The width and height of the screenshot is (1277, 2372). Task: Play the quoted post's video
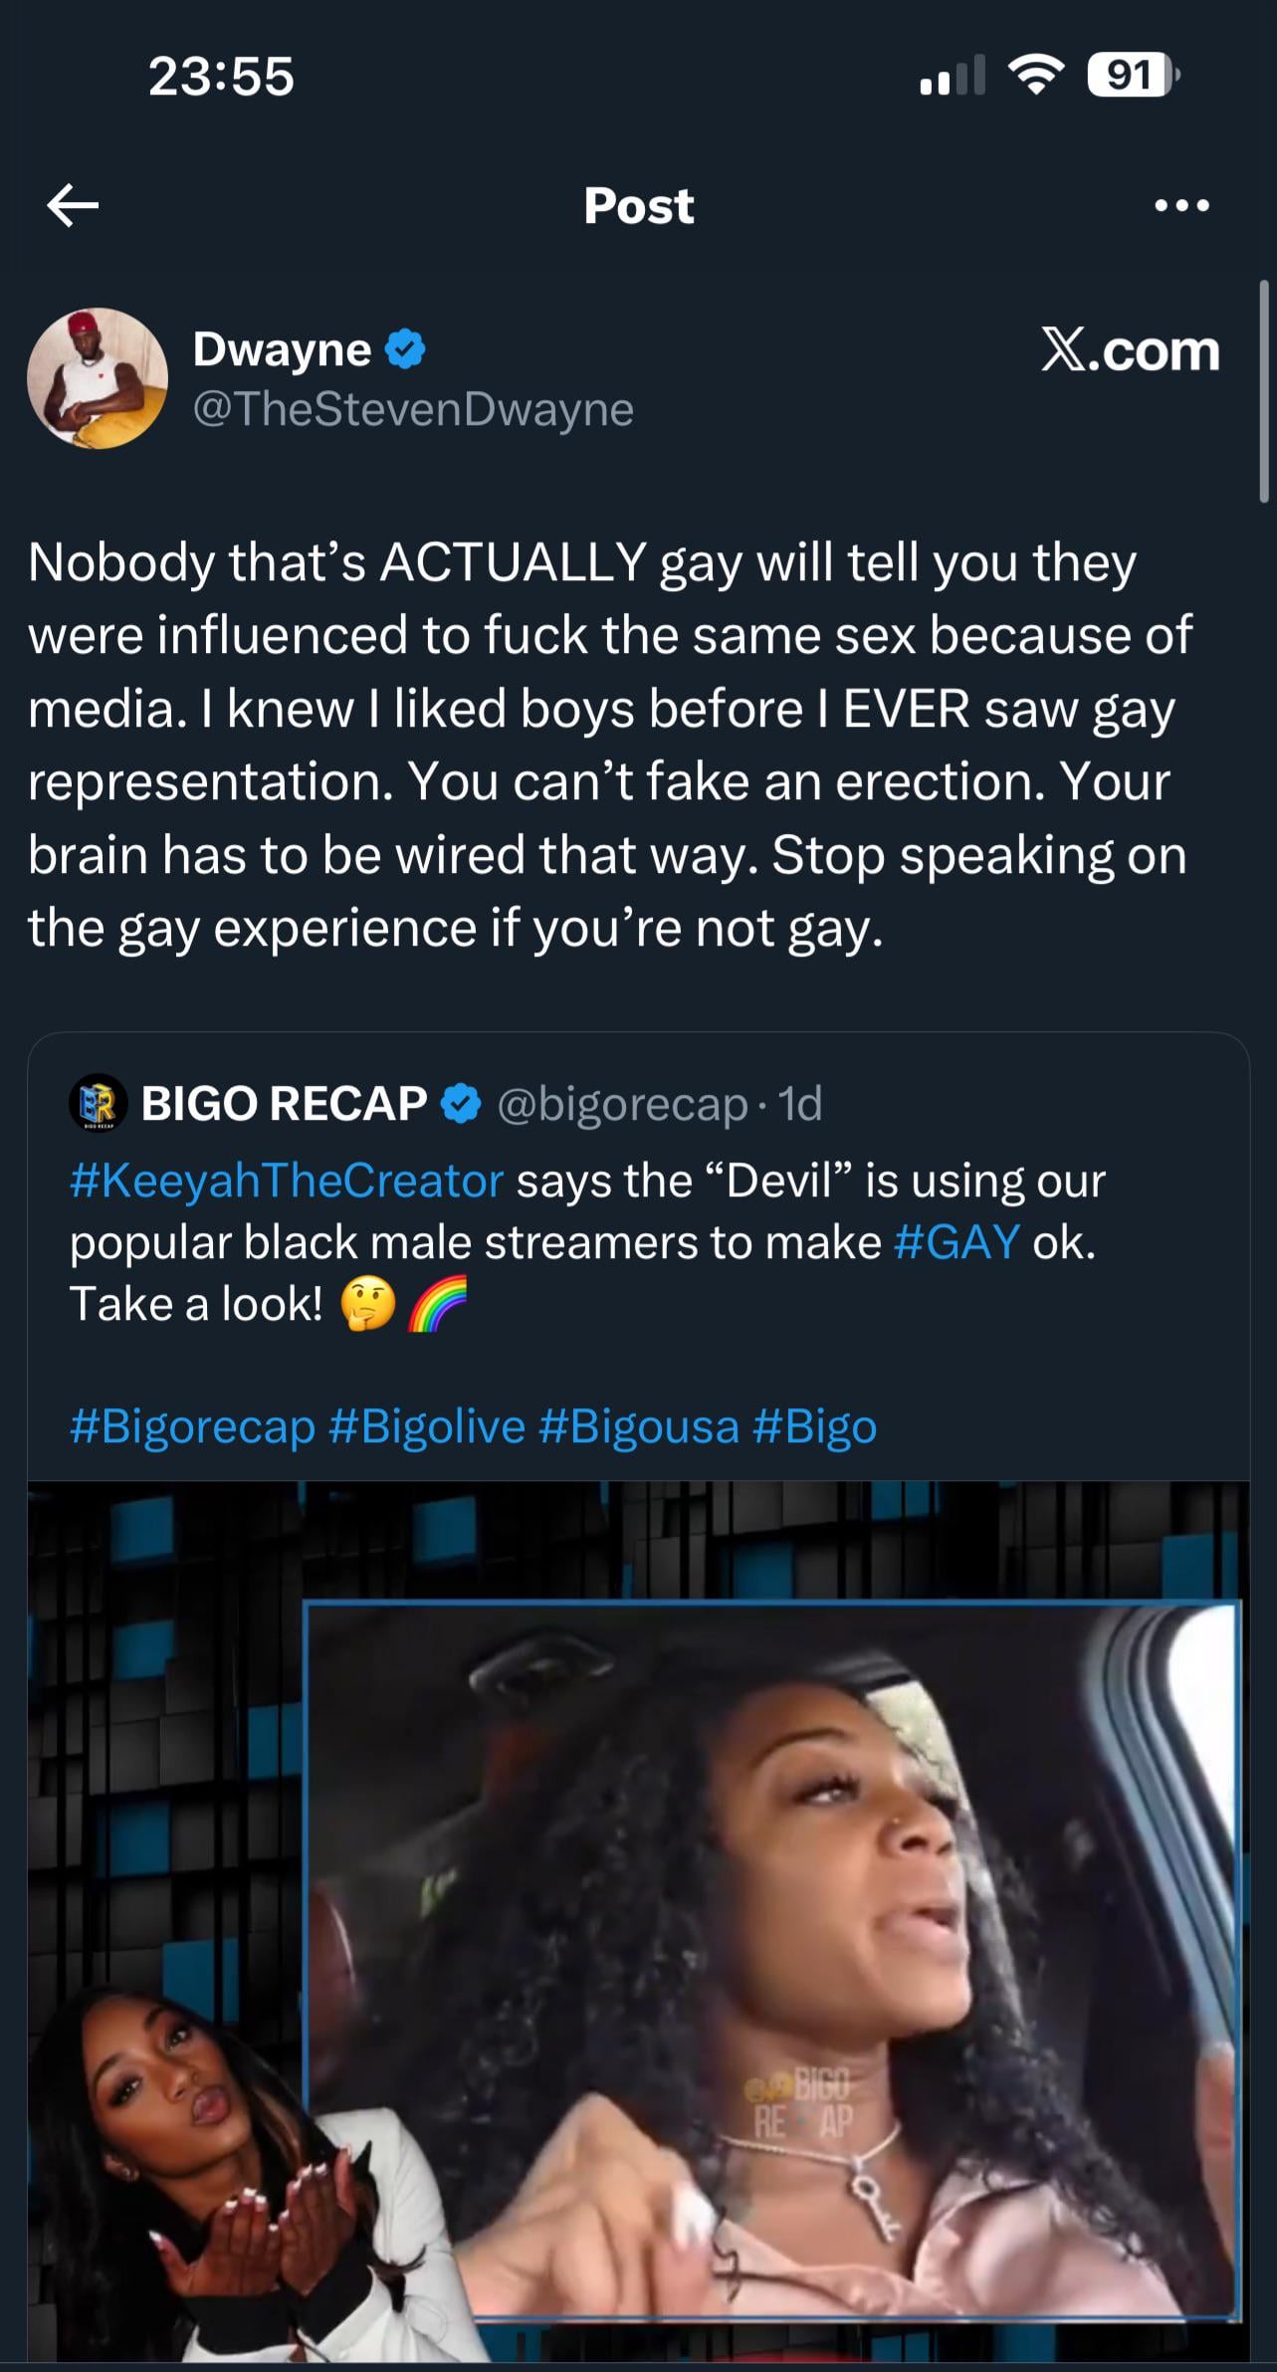point(638,1919)
